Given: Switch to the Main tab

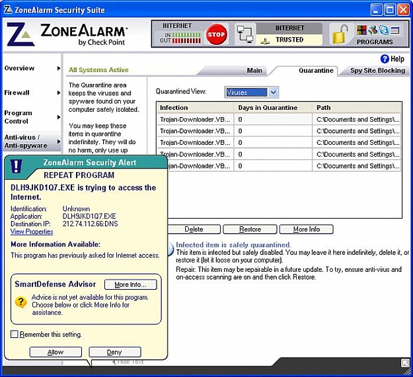Looking at the screenshot, I should (254, 70).
